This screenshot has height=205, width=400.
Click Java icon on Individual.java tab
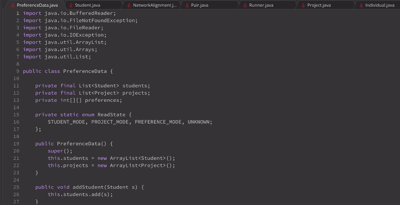[361, 5]
